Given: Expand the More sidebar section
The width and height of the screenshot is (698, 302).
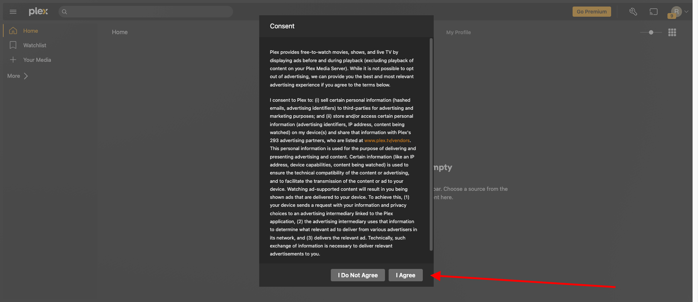Looking at the screenshot, I should [x=17, y=76].
